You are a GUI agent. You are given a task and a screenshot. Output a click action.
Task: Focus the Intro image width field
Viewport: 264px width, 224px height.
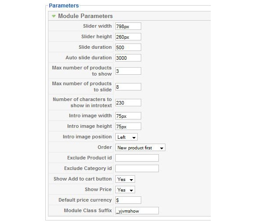[x=128, y=116]
